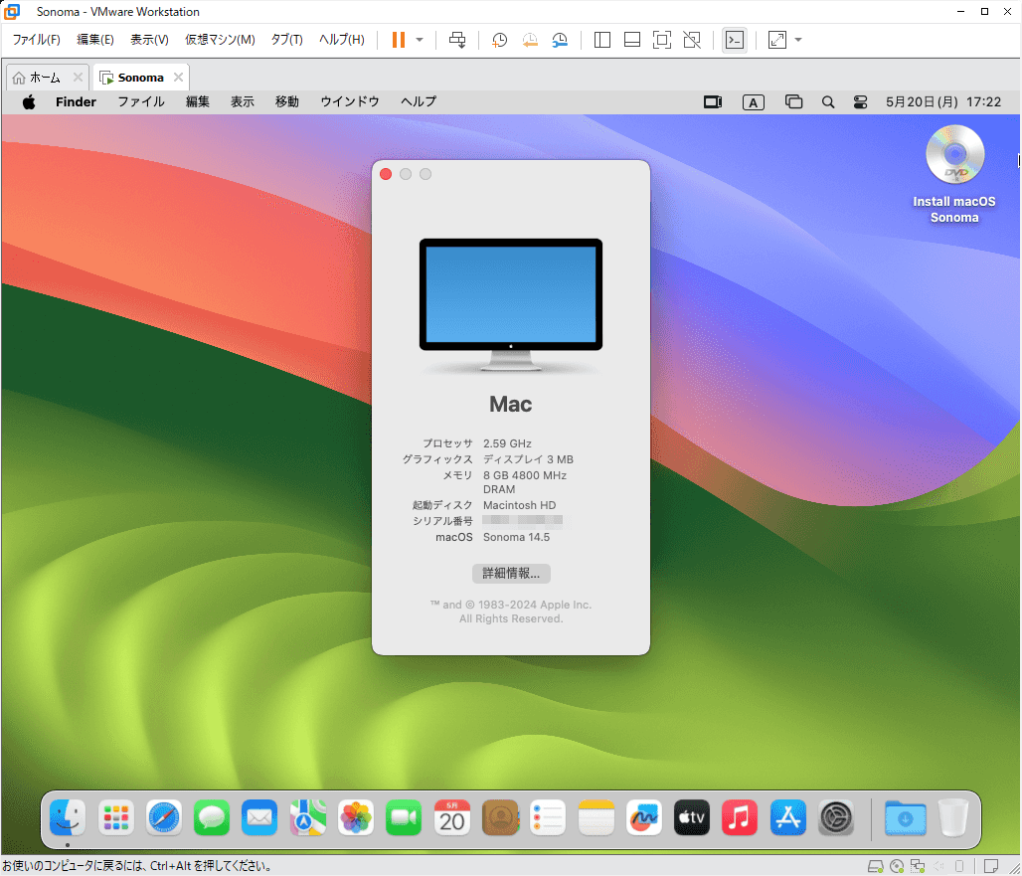Open Mail from the Dock

tap(259, 817)
